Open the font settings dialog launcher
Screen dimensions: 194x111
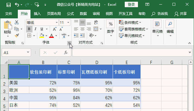[x=69, y=43]
